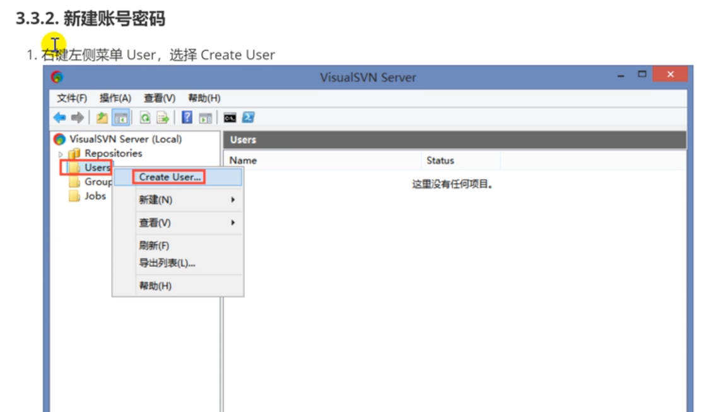The image size is (709, 412).
Task: Click the Refresh toolbar icon
Action: click(145, 117)
